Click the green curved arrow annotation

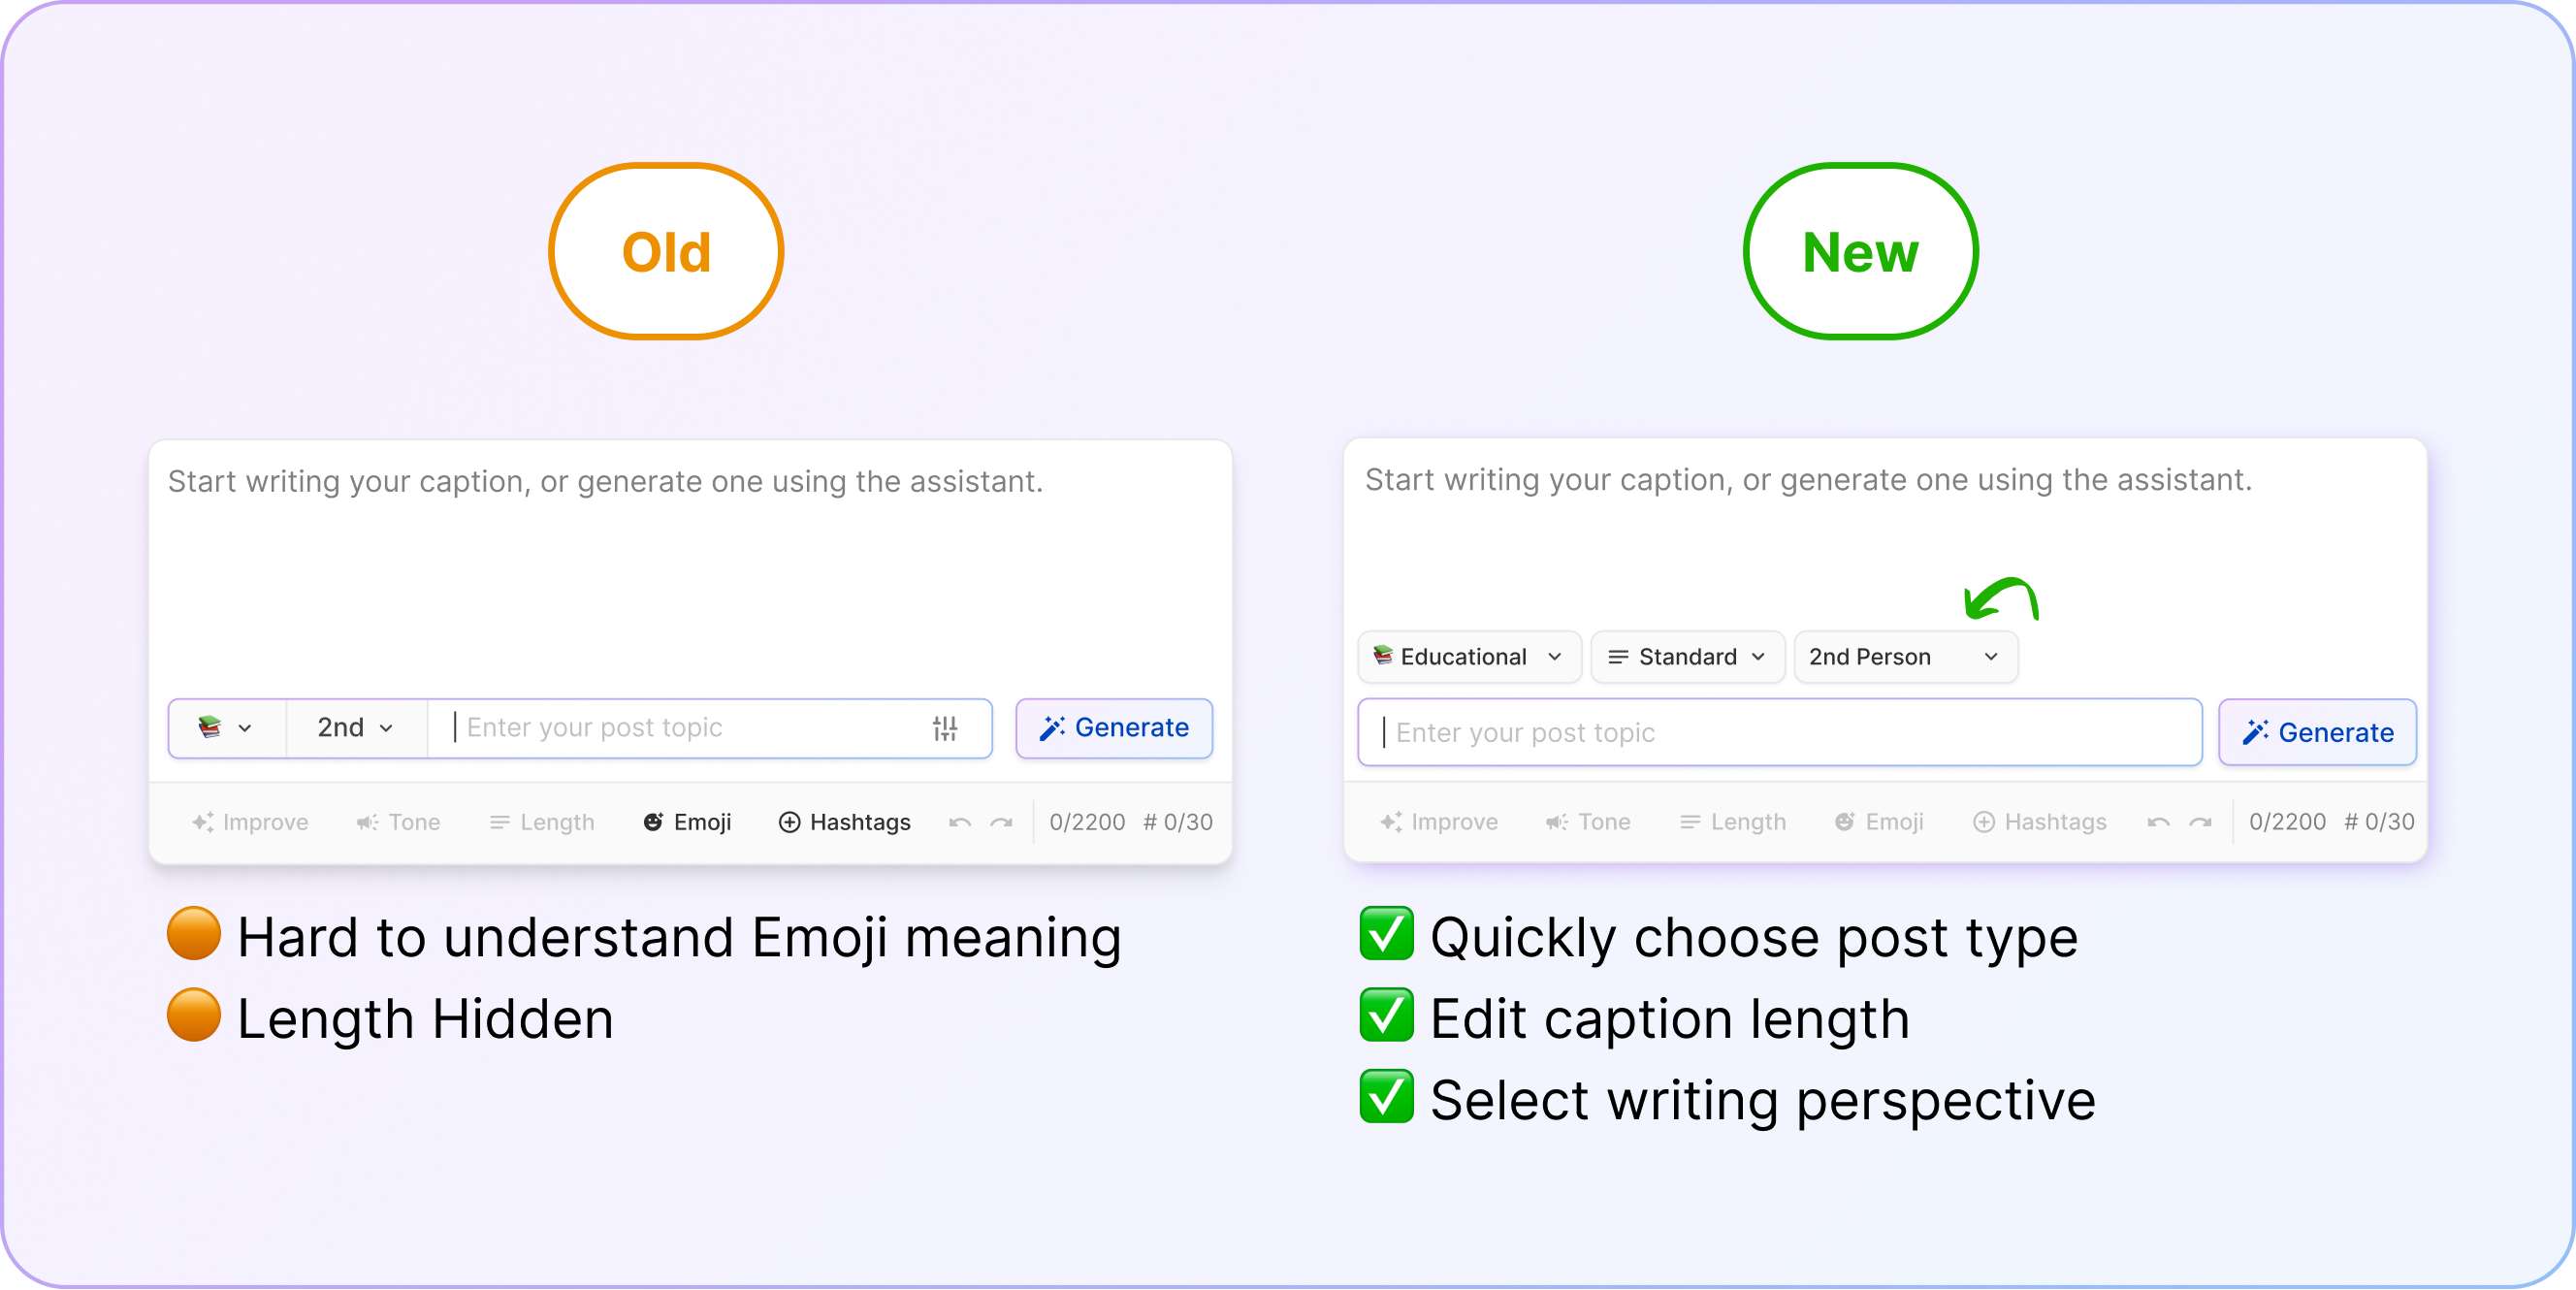point(2001,598)
